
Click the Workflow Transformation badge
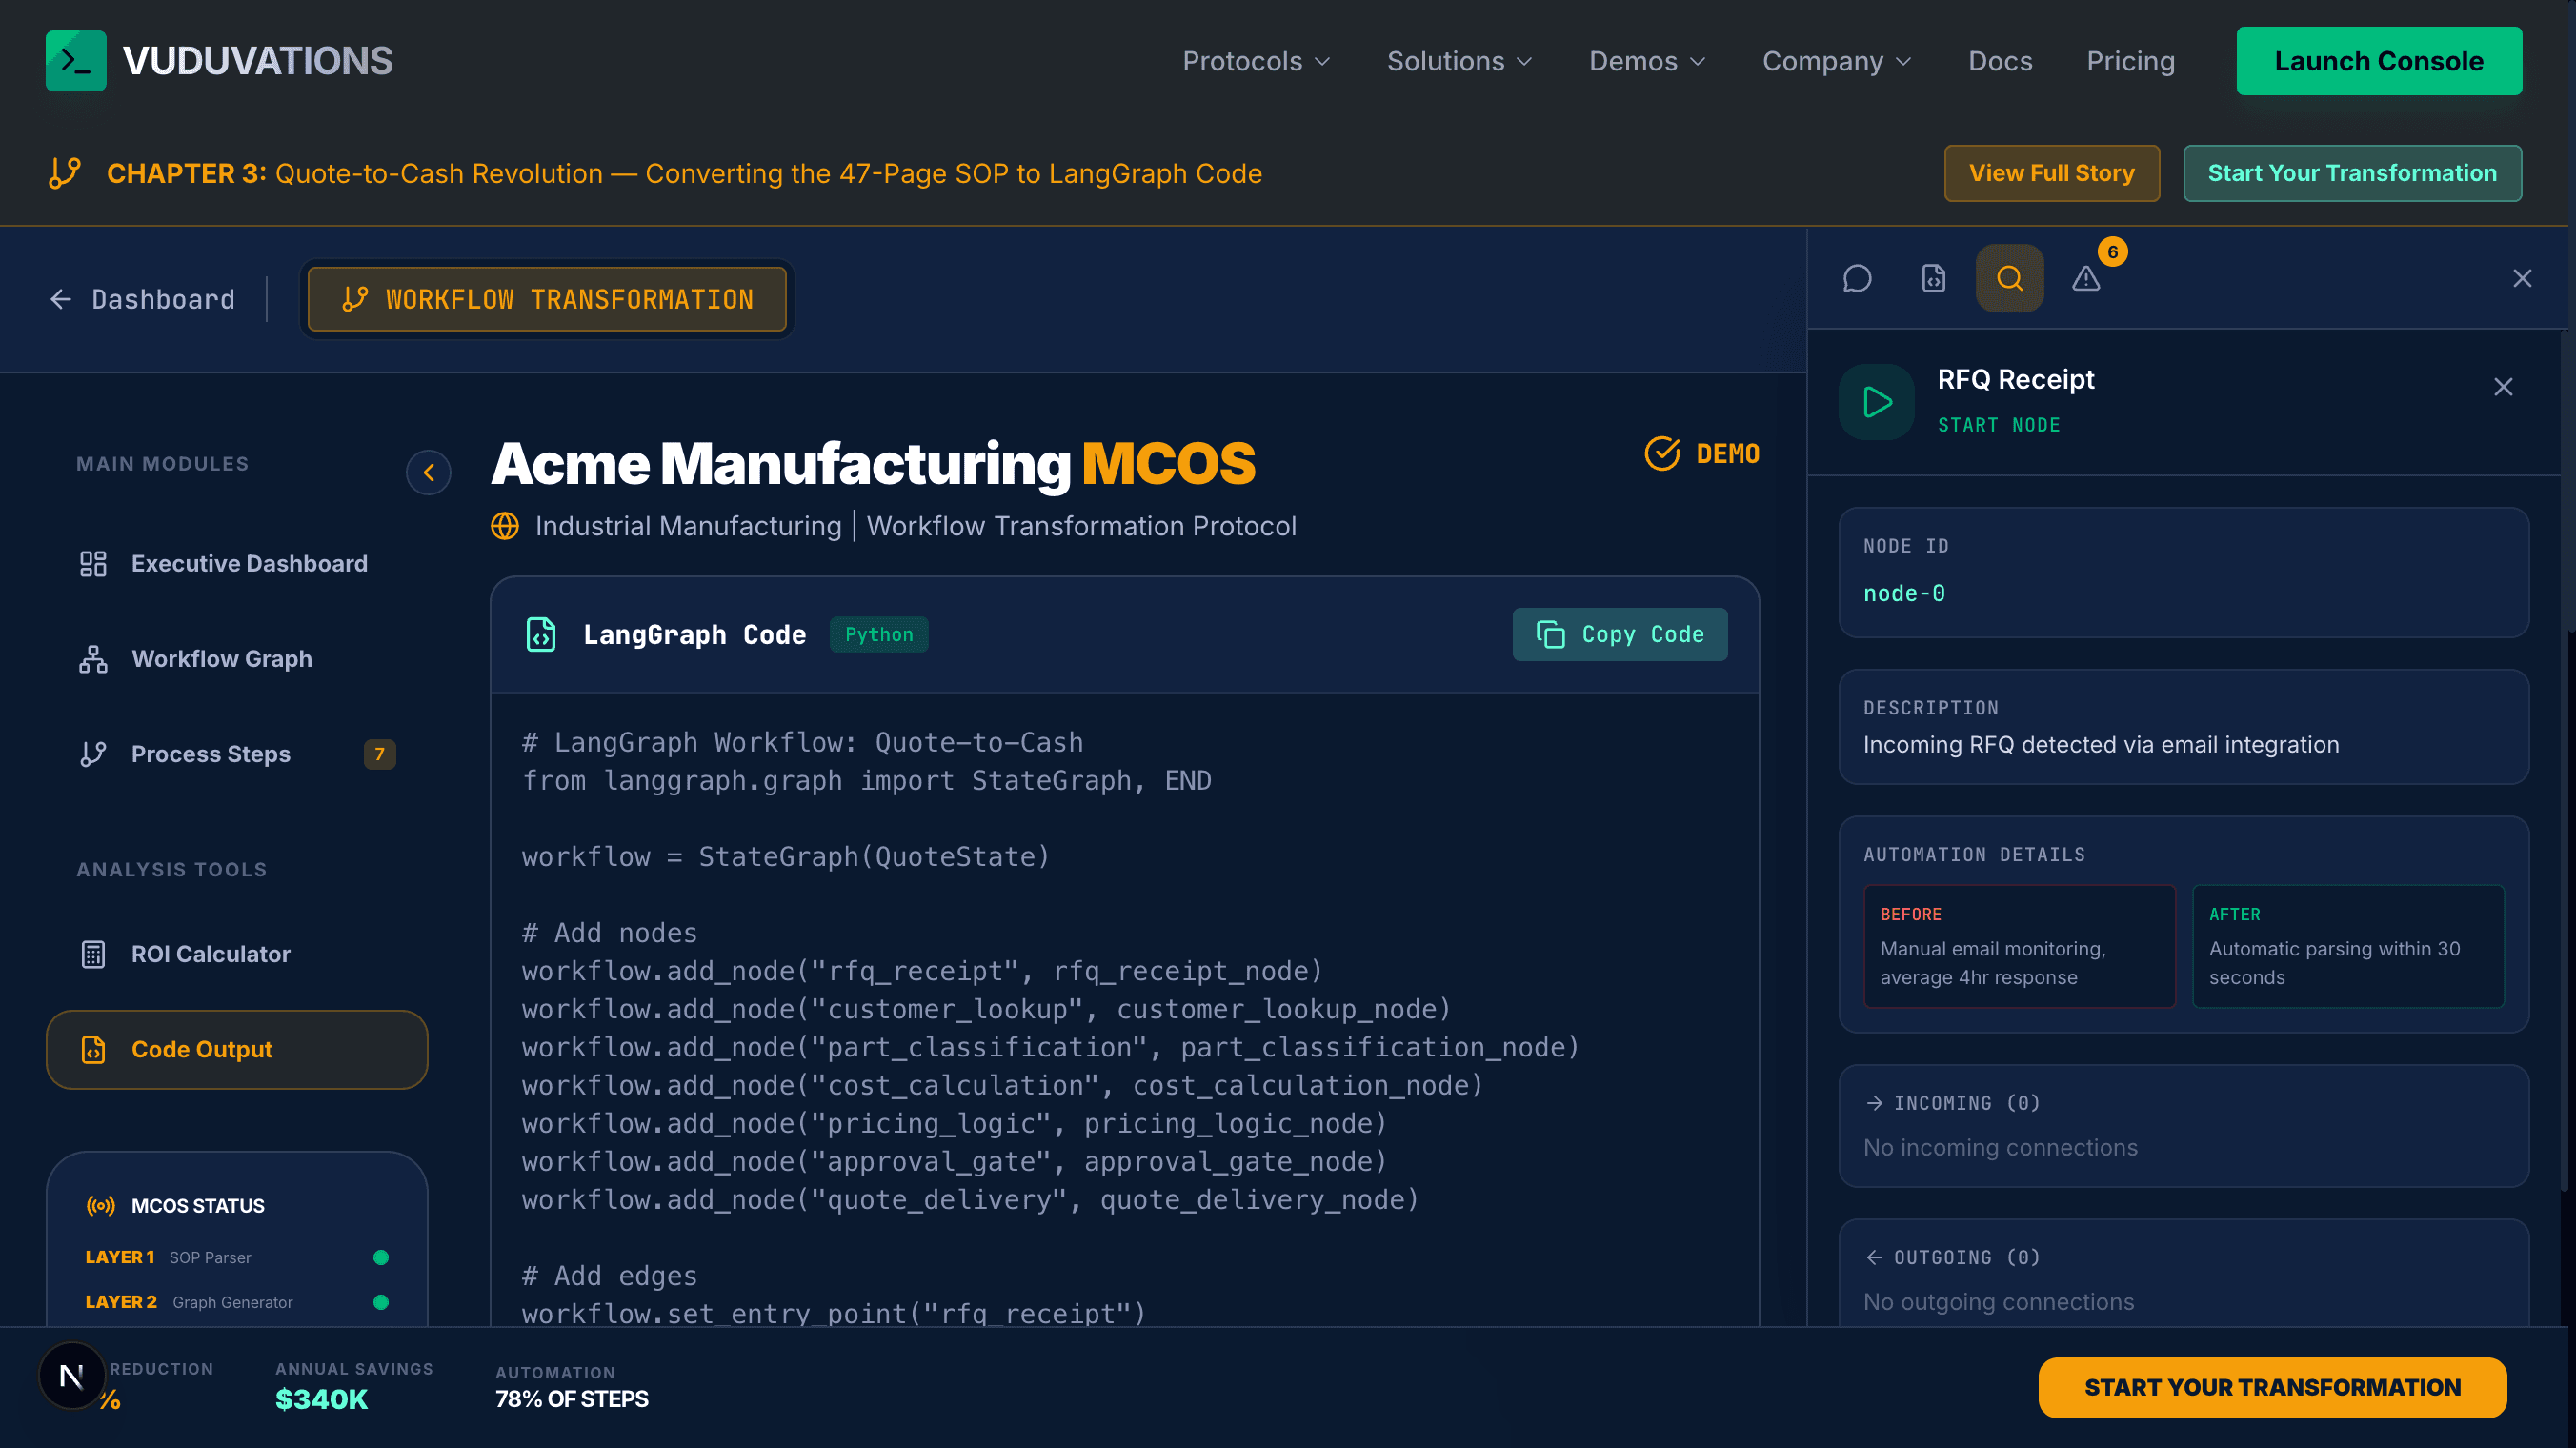tap(547, 299)
